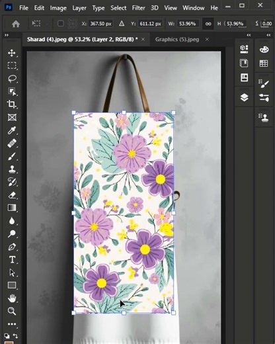This screenshot has height=344, width=275.
Task: Toggle reference point location checkbox
Action: pos(61,23)
